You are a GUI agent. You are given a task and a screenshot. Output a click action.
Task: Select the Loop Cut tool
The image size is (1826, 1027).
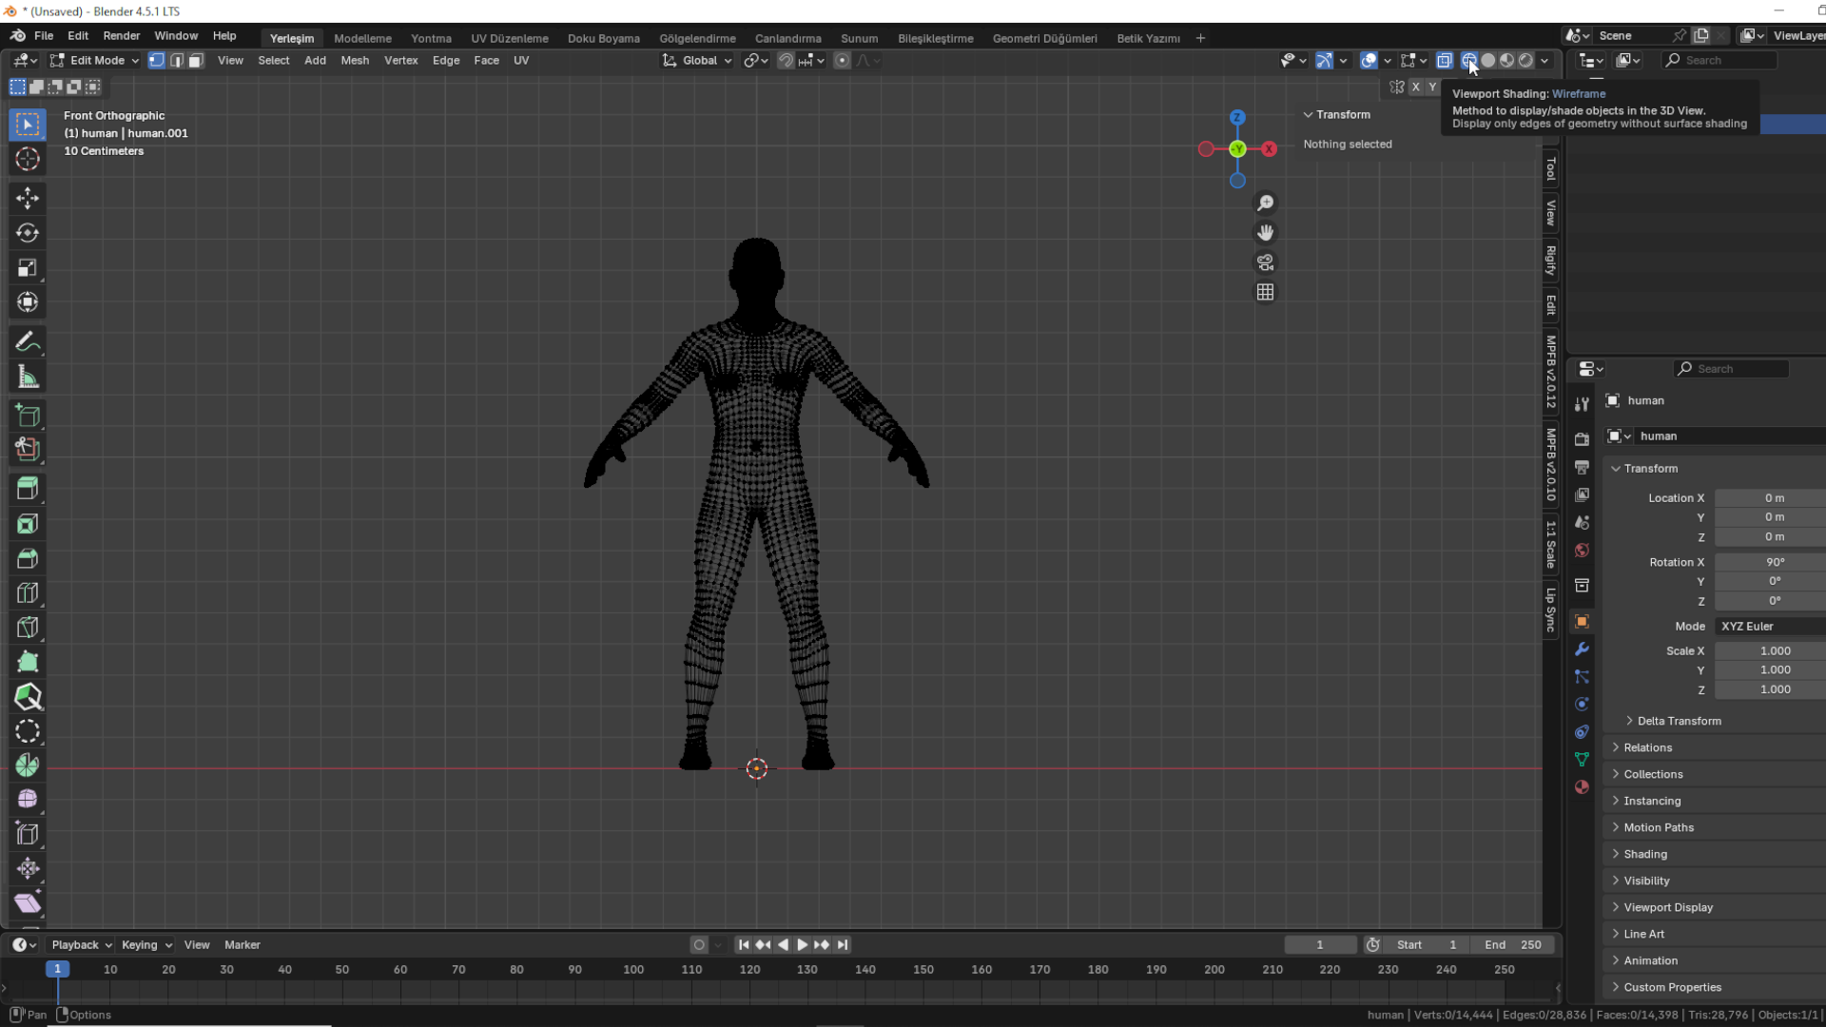(28, 593)
